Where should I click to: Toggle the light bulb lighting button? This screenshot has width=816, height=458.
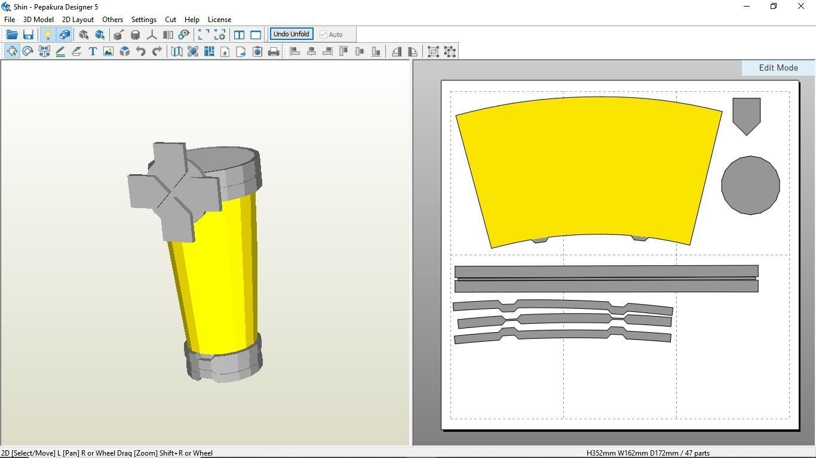click(48, 35)
